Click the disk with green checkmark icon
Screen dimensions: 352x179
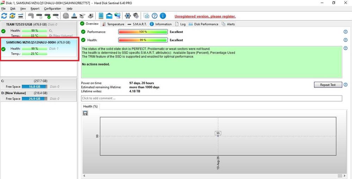(48, 16)
